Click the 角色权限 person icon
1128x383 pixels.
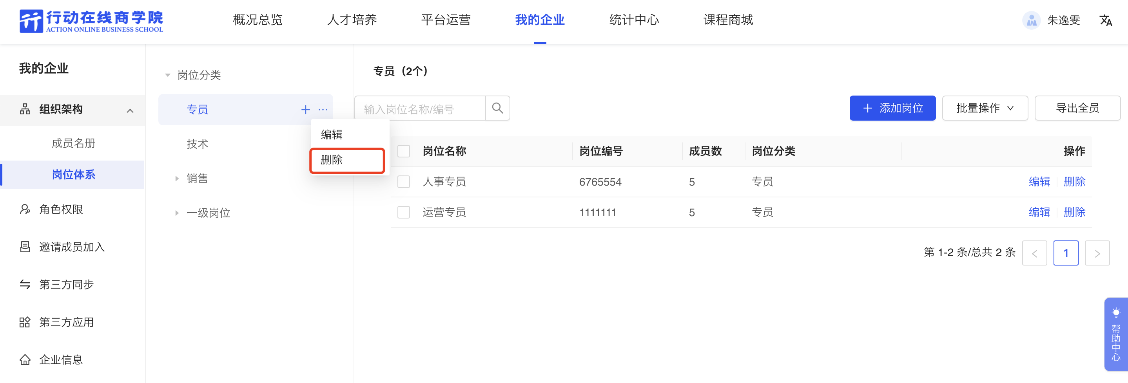tap(25, 209)
